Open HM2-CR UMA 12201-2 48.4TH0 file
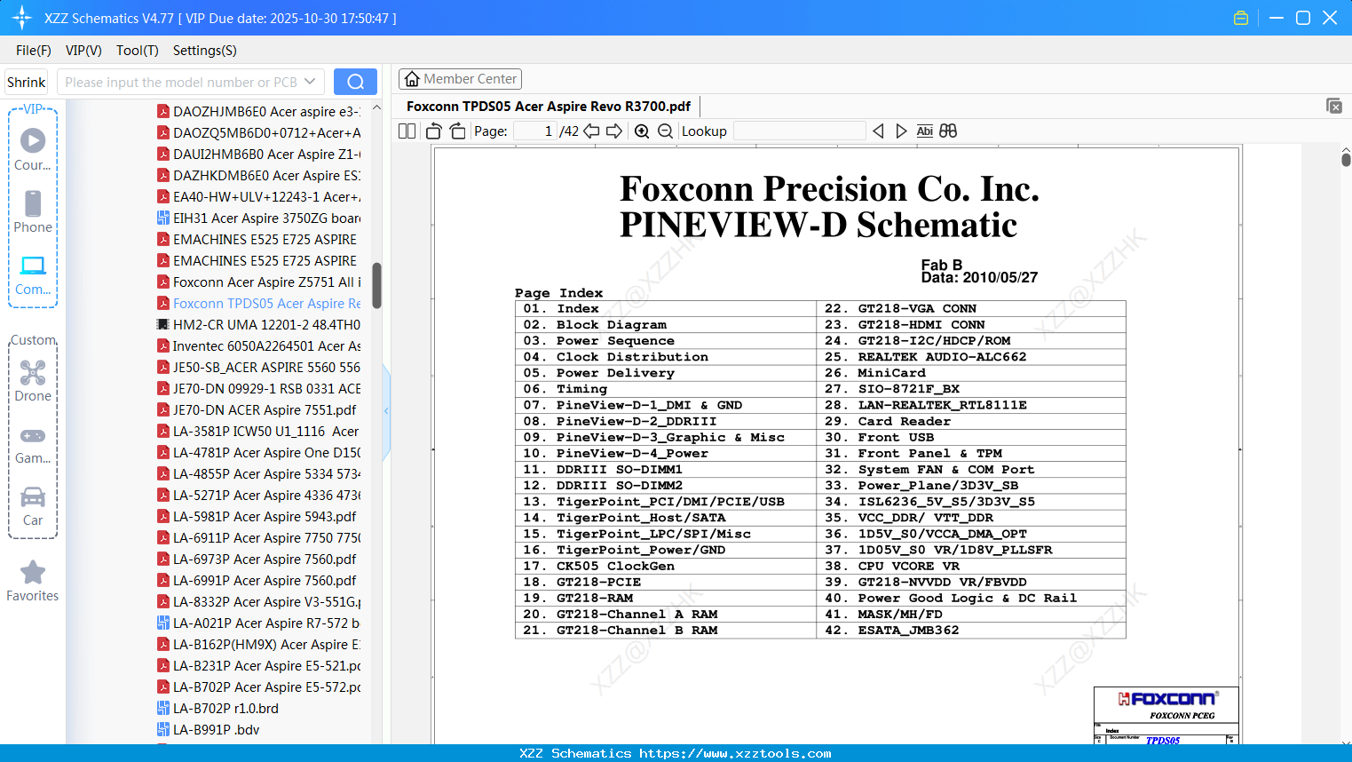 tap(258, 325)
